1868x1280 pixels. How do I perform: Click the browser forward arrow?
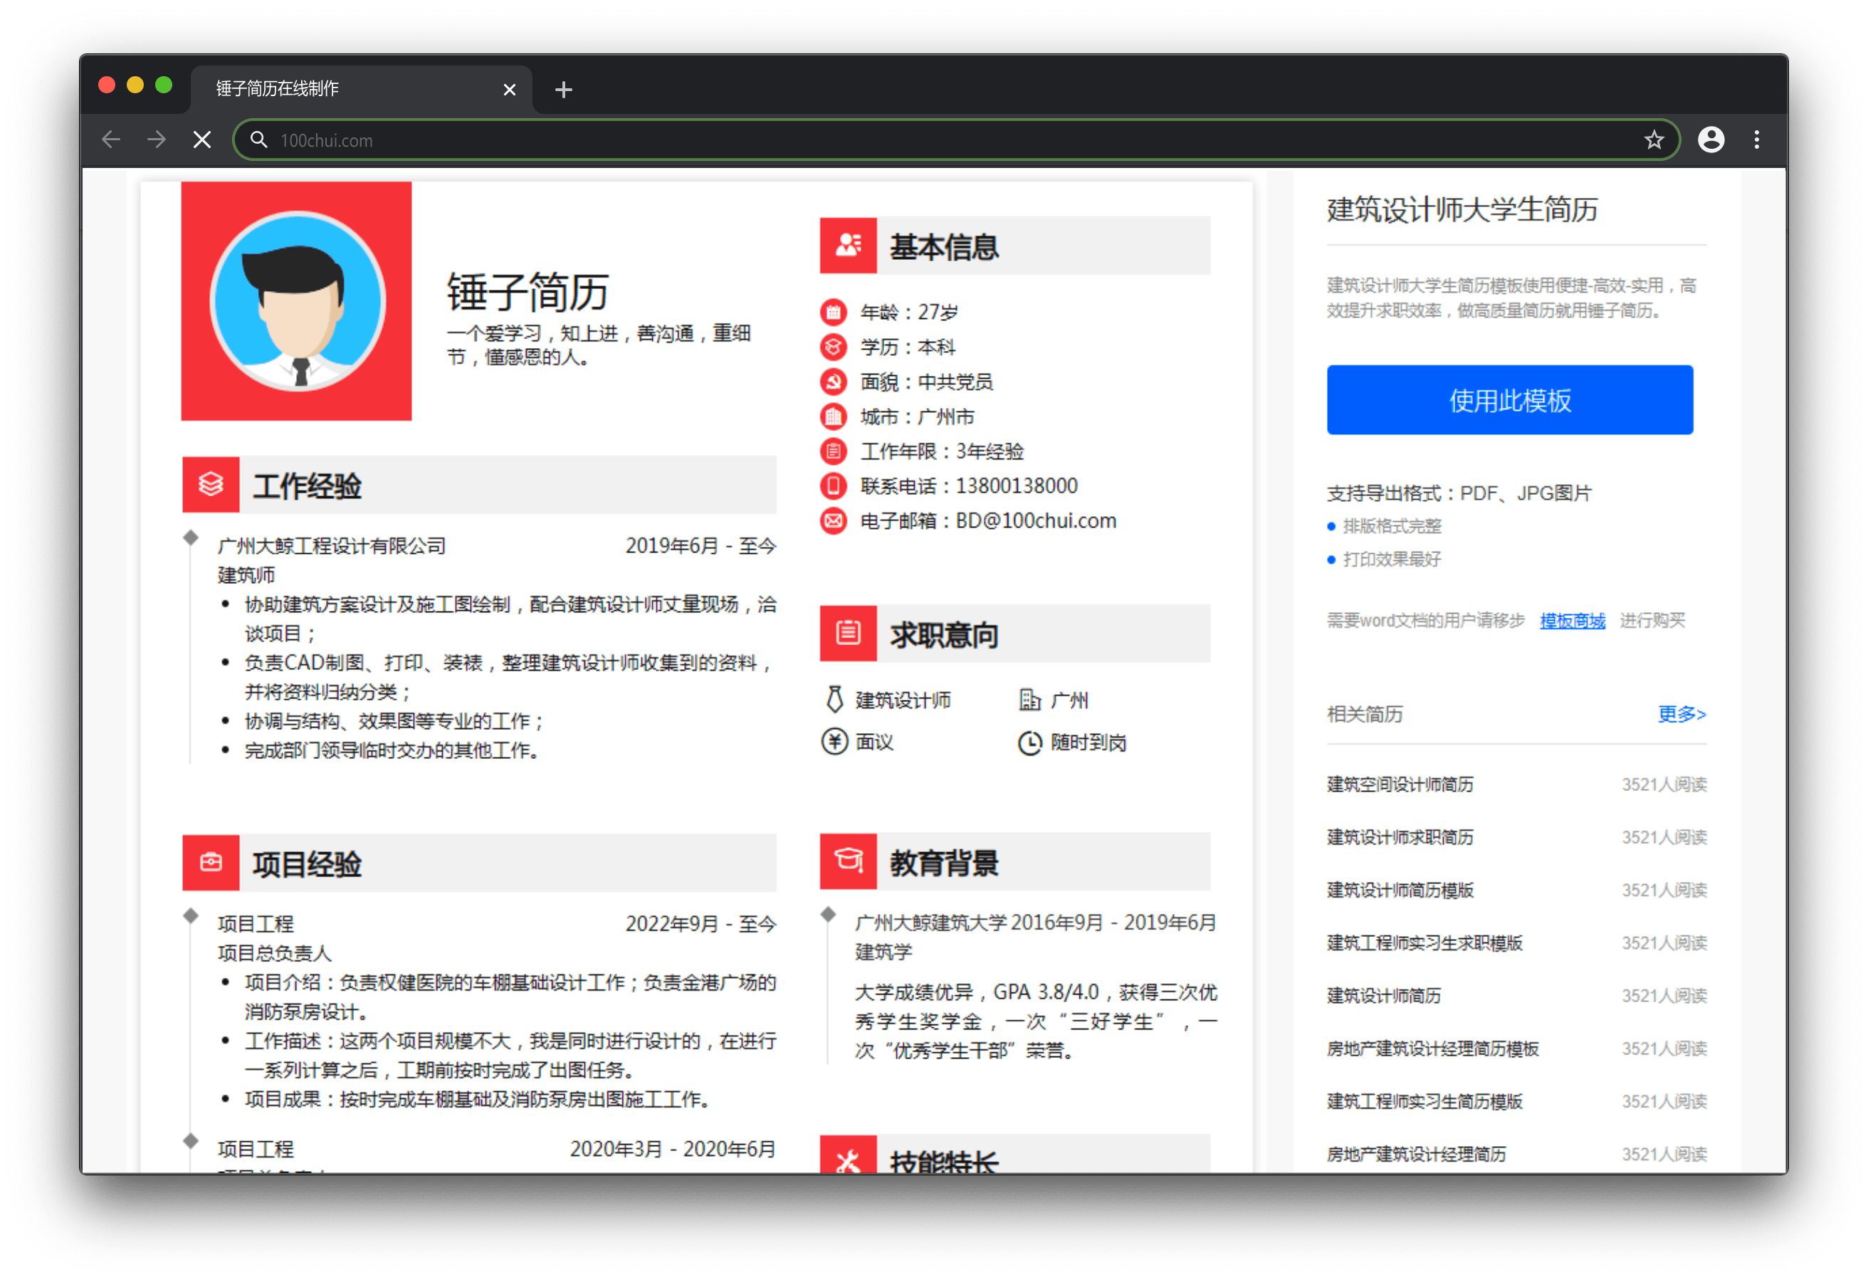tap(157, 140)
